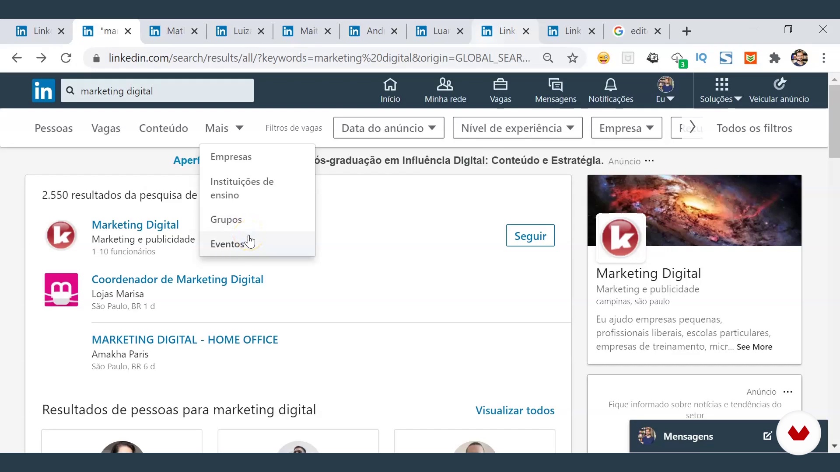This screenshot has height=472, width=840.
Task: Select the Conteúdo filter
Action: (164, 128)
